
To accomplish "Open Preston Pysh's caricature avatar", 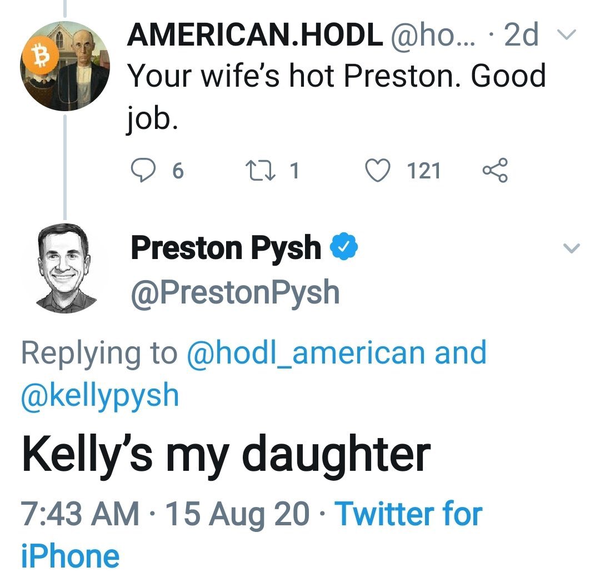I will pyautogui.click(x=66, y=268).
